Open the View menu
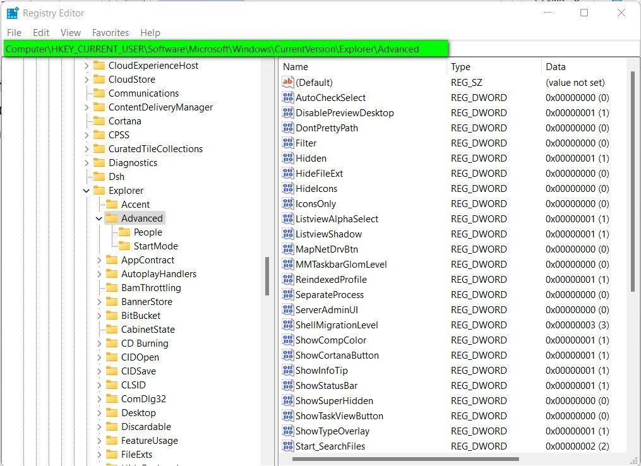Screen dimensions: 641x466 point(71,33)
